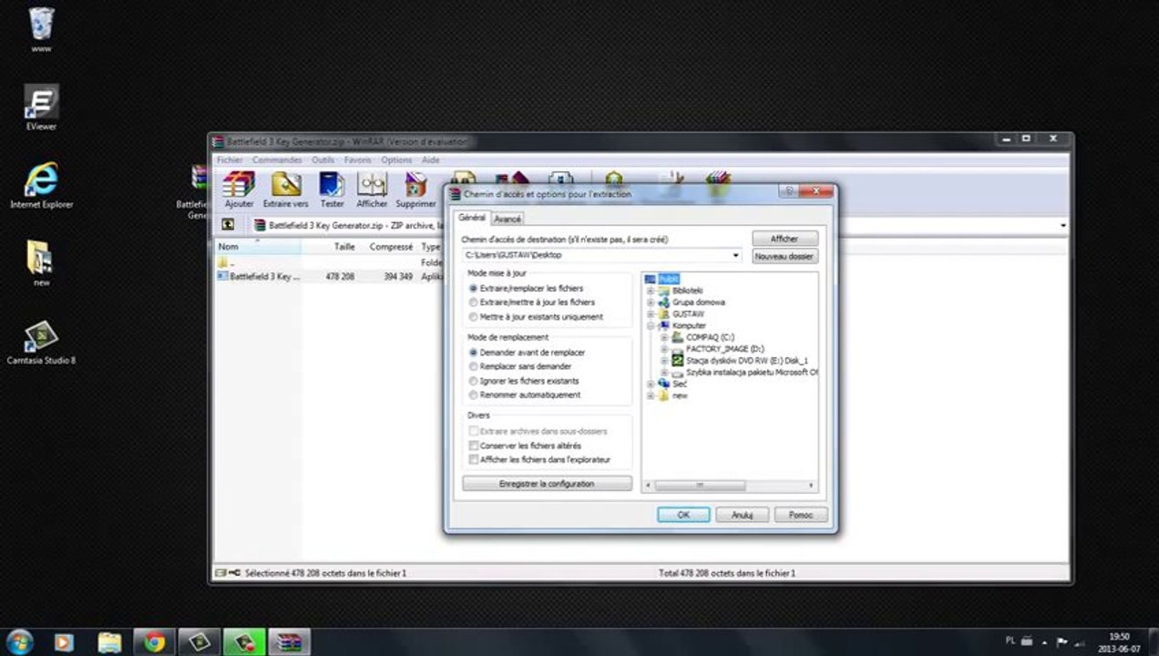Screen dimensions: 1159x656
Task: Switch to the Général tab
Action: coord(472,218)
